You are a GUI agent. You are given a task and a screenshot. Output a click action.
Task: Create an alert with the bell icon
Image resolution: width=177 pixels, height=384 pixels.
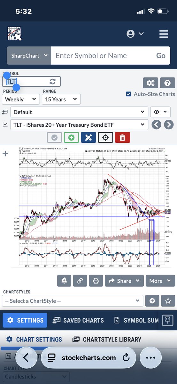(x=64, y=281)
